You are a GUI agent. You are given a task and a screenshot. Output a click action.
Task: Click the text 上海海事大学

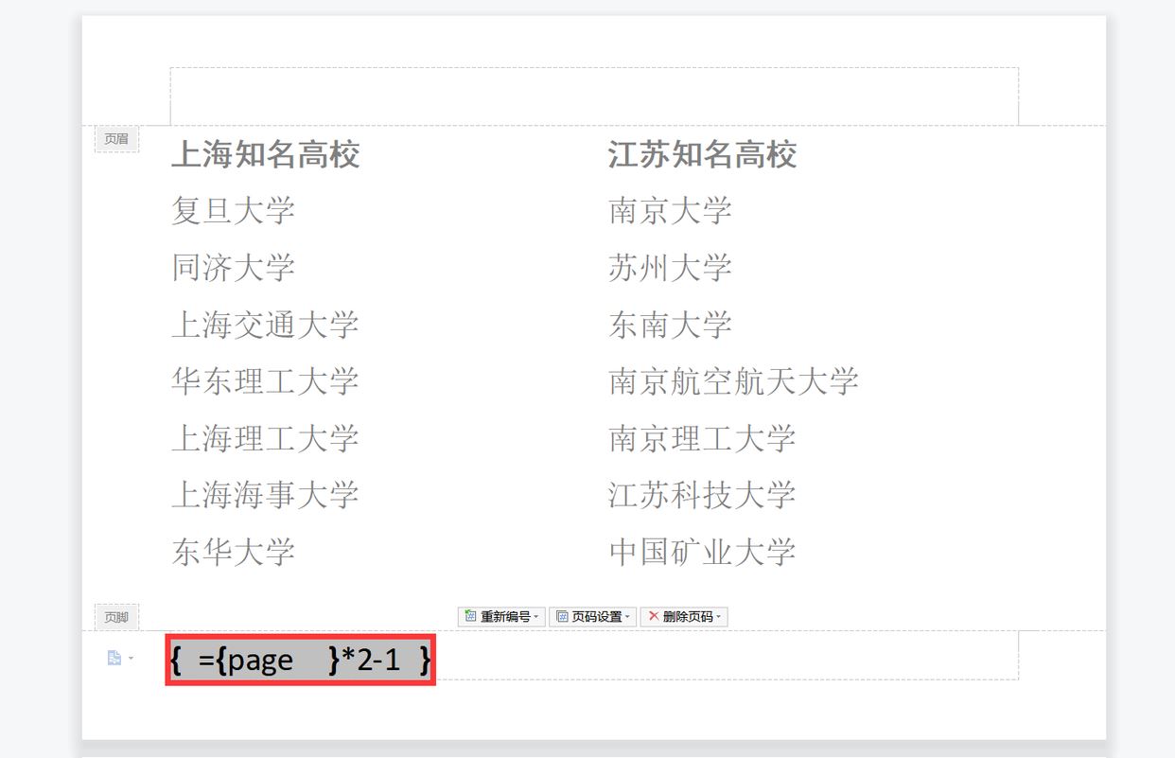click(265, 495)
